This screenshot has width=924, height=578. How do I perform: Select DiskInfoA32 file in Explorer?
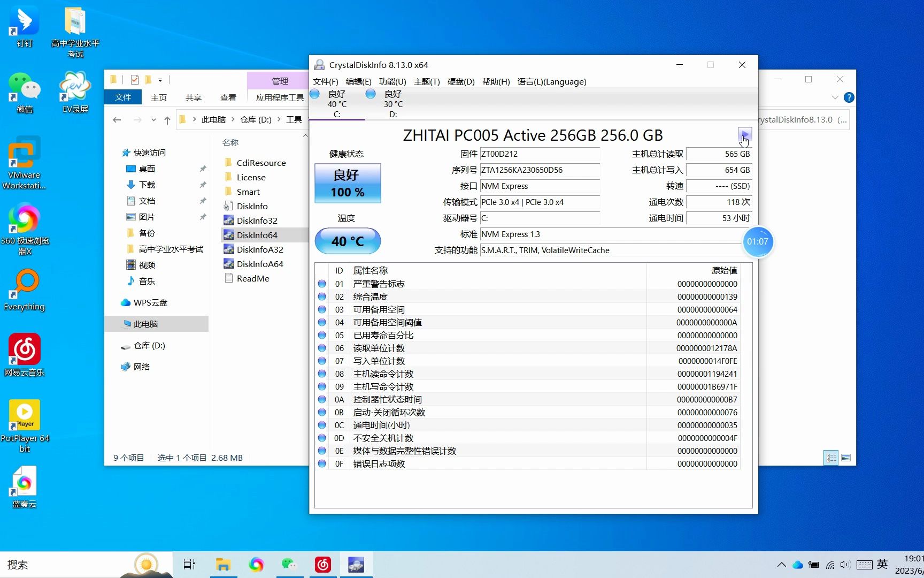[x=260, y=249]
